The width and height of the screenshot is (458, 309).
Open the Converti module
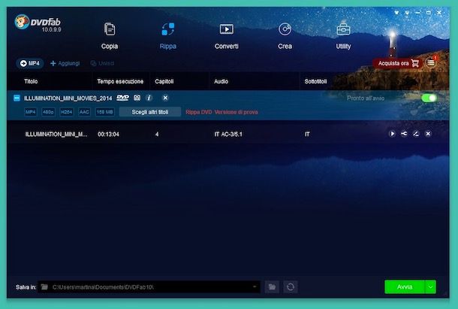pos(226,35)
